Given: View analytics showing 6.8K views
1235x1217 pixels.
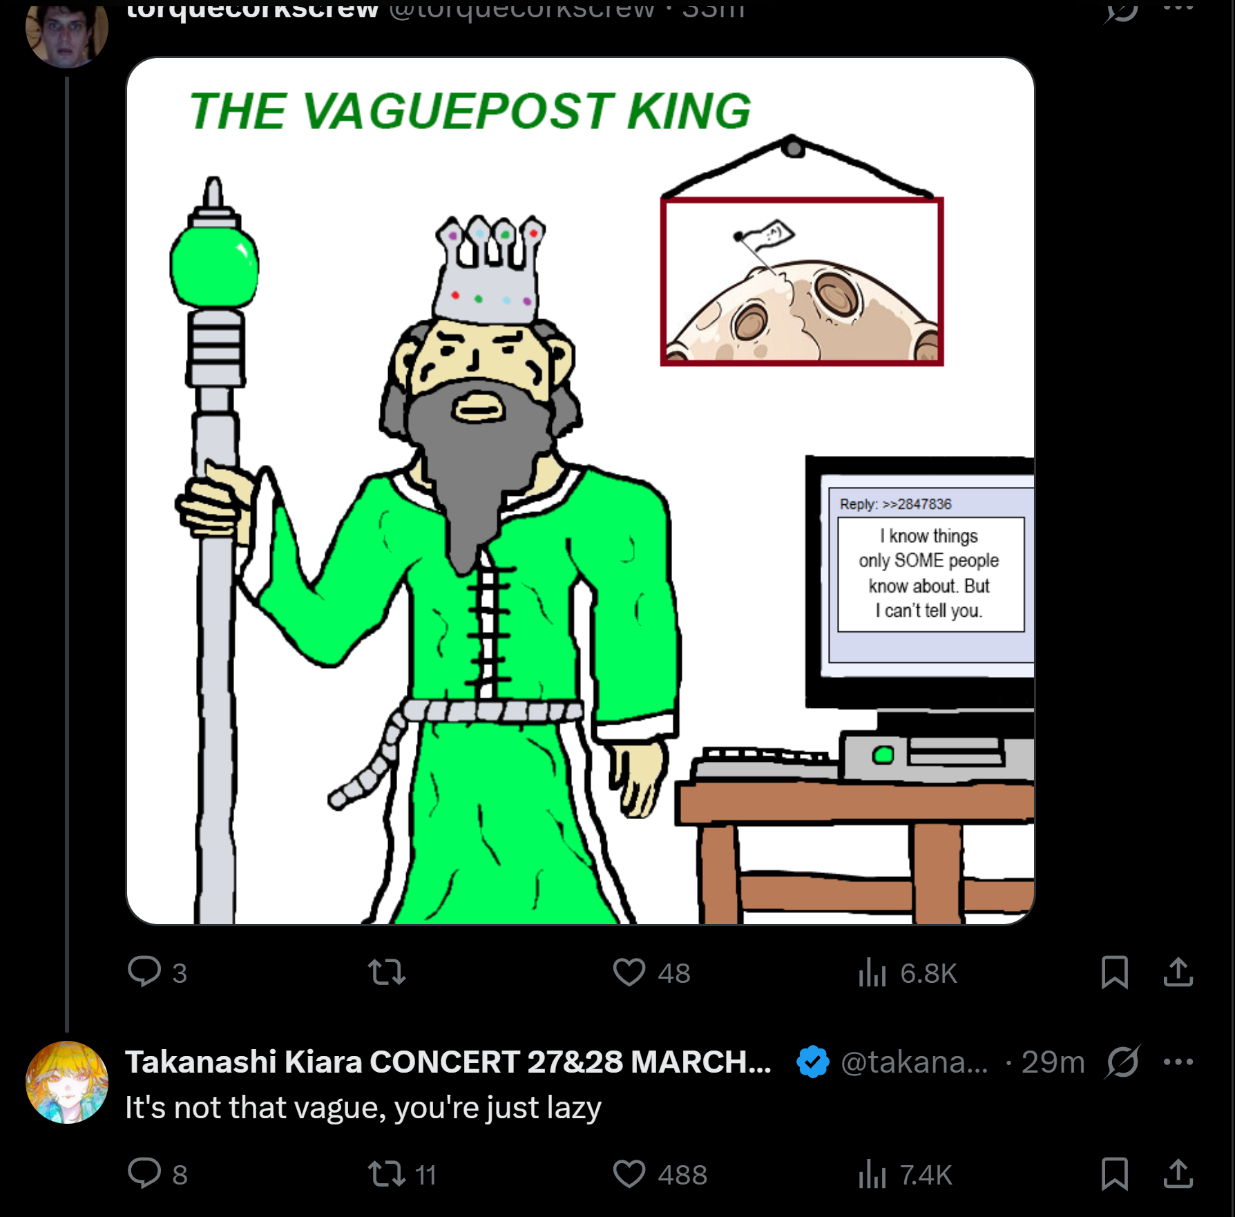Looking at the screenshot, I should point(907,972).
